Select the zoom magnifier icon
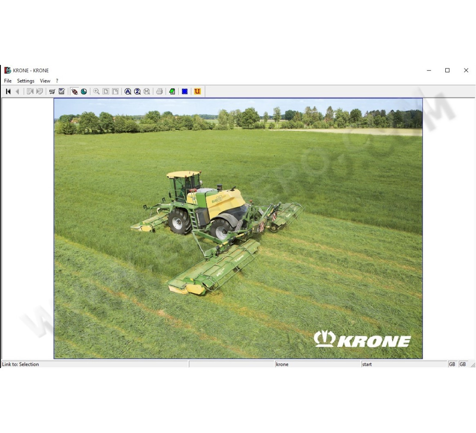The height and width of the screenshot is (433, 476). coord(96,91)
